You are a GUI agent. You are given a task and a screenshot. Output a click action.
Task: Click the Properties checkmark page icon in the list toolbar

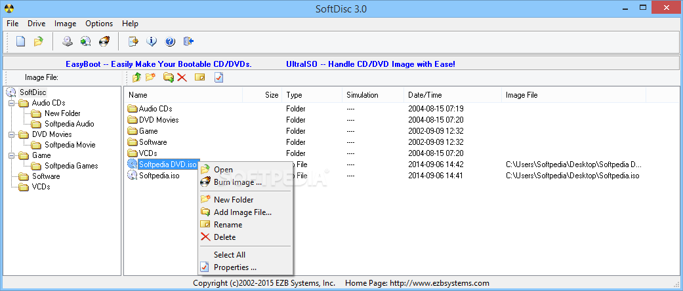218,77
